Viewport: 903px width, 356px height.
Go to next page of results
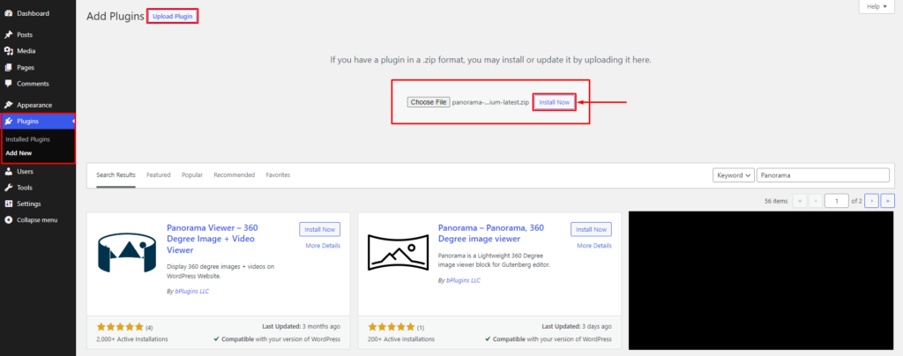pos(870,201)
